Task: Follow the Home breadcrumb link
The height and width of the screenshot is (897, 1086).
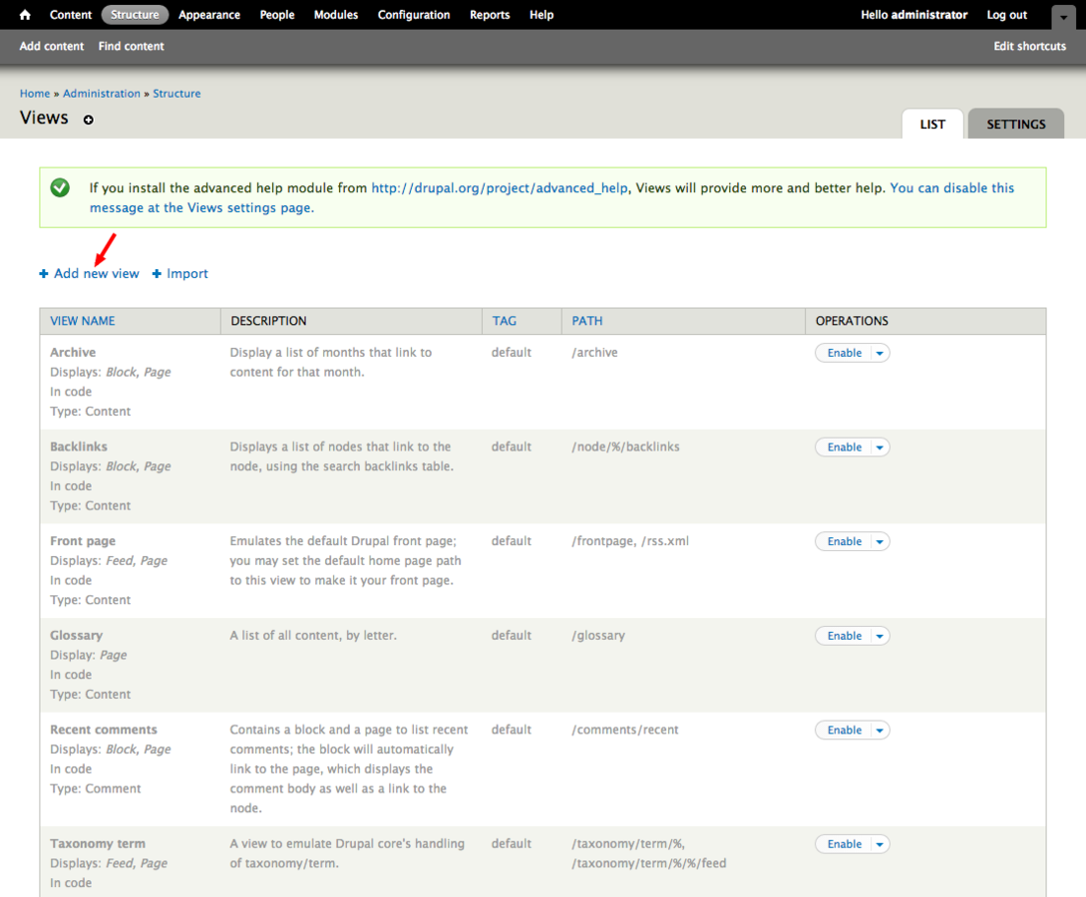Action: 35,94
